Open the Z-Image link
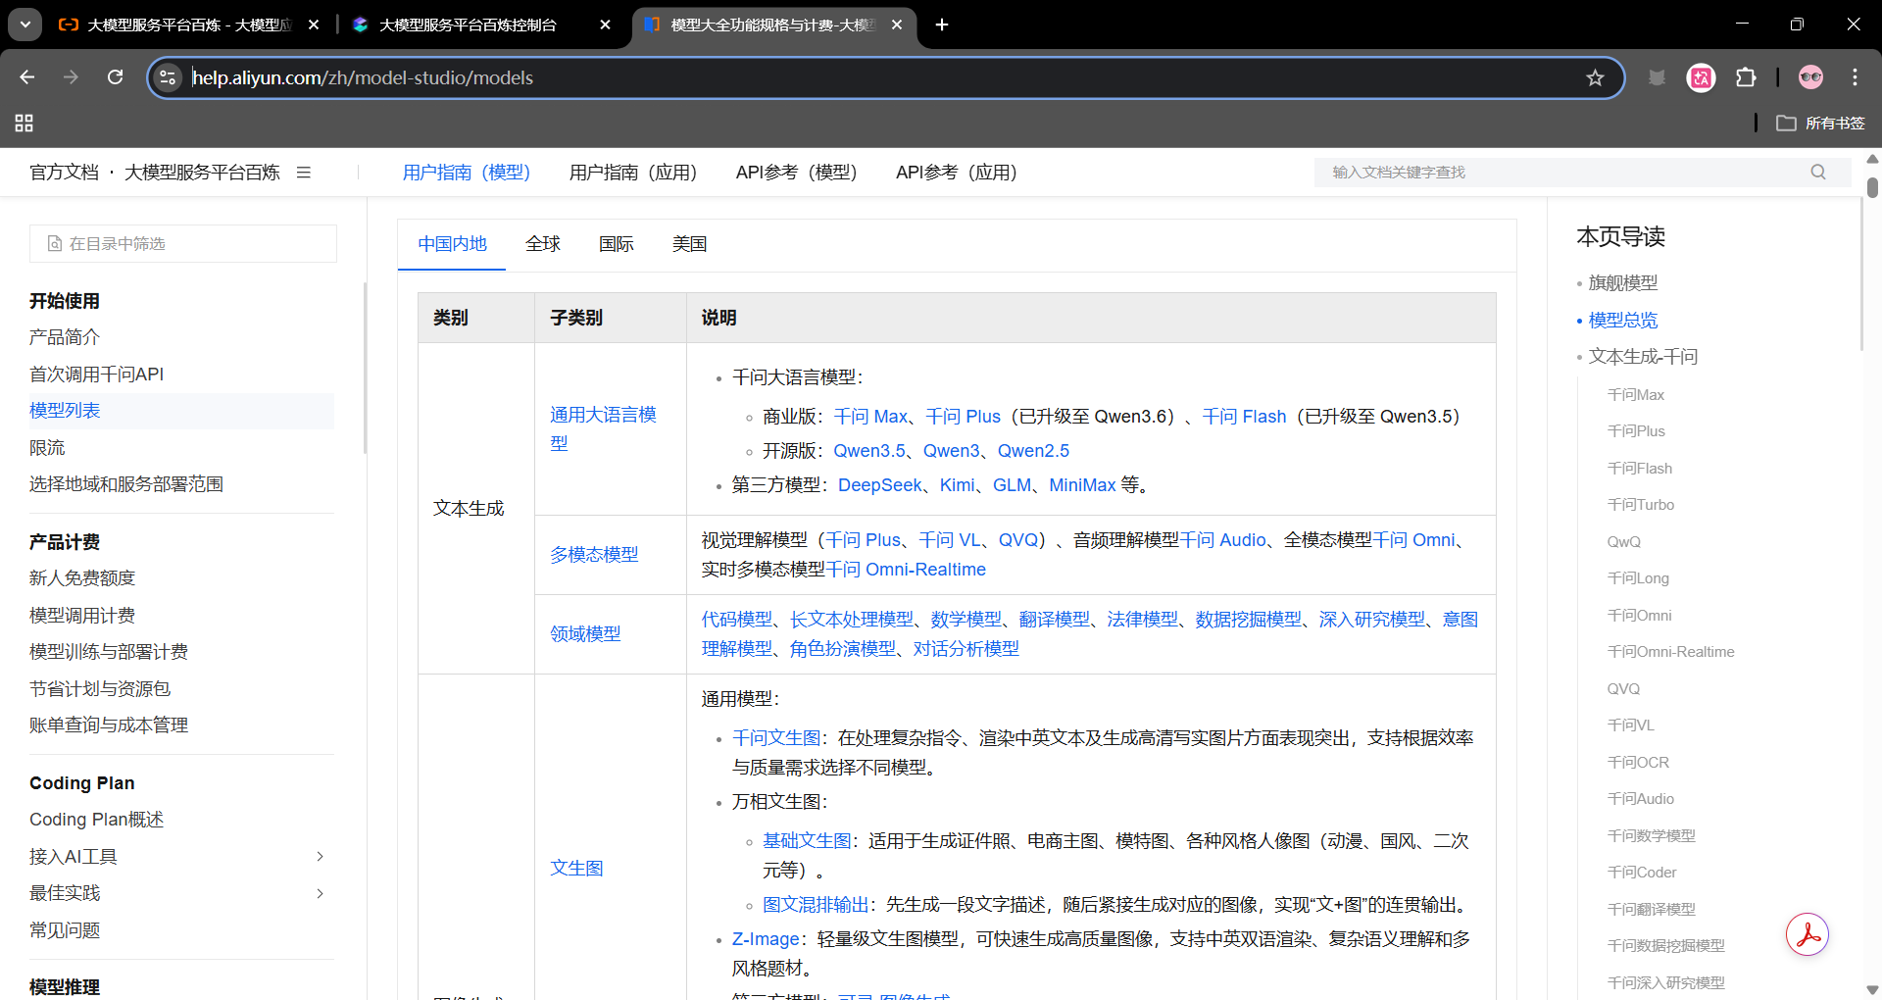This screenshot has height=1000, width=1882. click(766, 939)
